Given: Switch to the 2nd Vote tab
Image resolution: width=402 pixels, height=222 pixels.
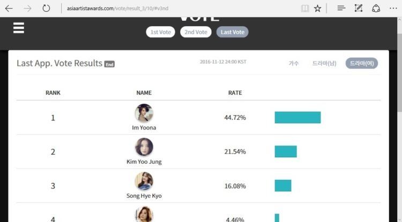Looking at the screenshot, I should tap(196, 32).
